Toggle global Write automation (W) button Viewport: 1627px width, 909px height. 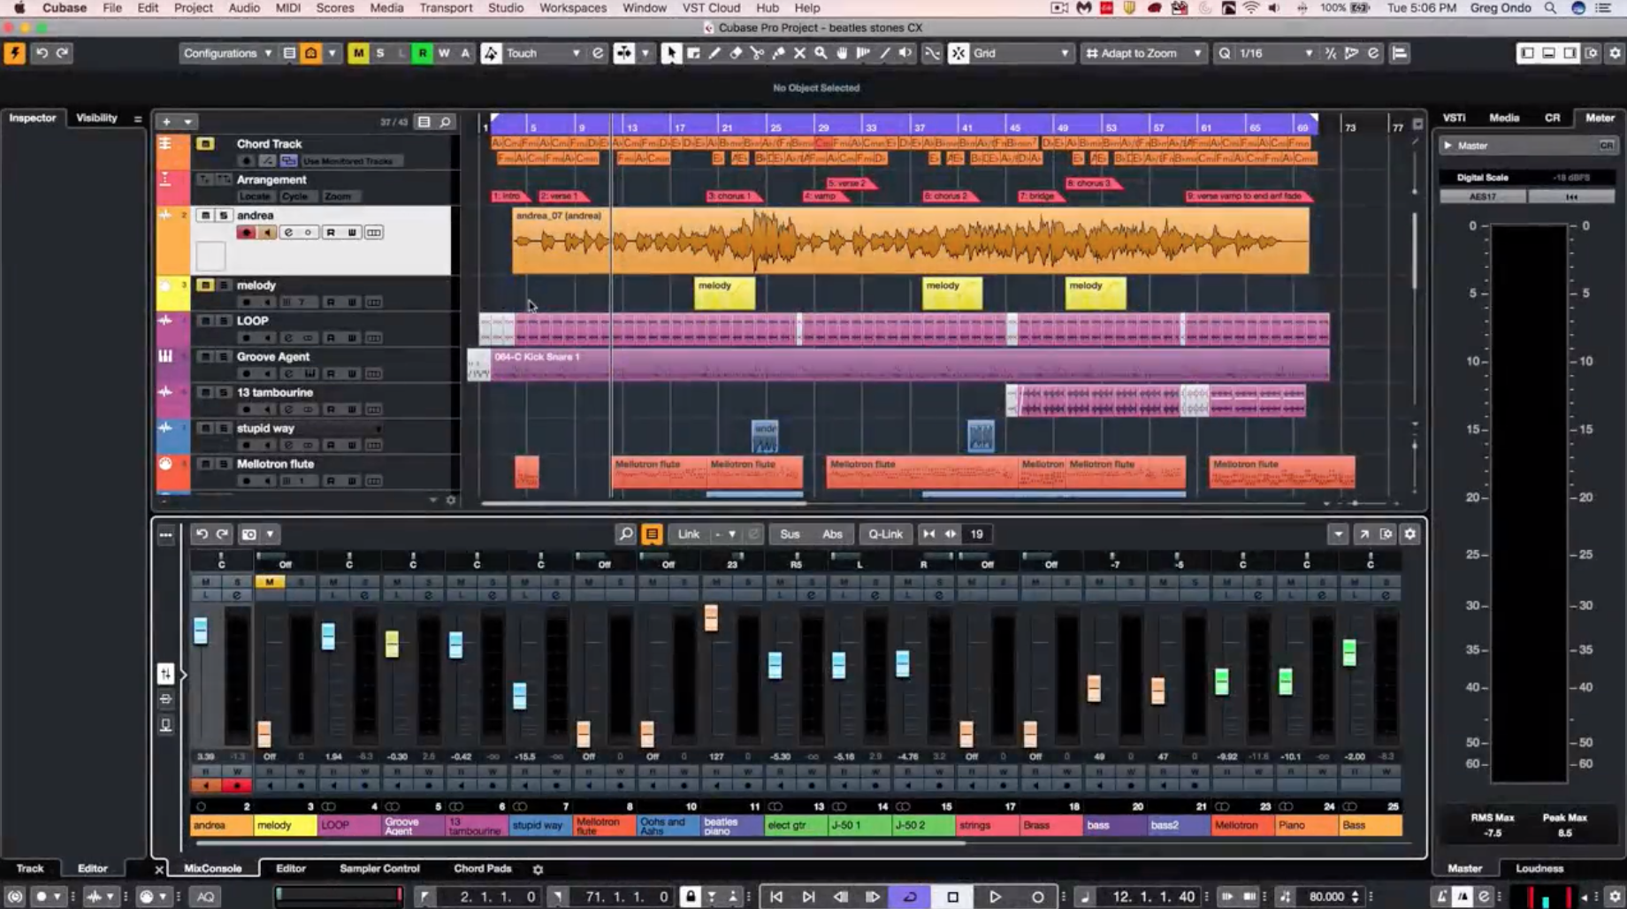pos(444,53)
